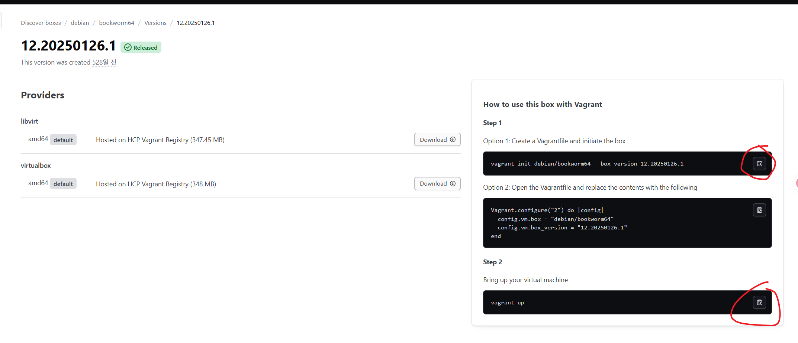Viewport: 798px width, 343px height.
Task: Download the virtualbox amd64 box
Action: pyautogui.click(x=437, y=184)
